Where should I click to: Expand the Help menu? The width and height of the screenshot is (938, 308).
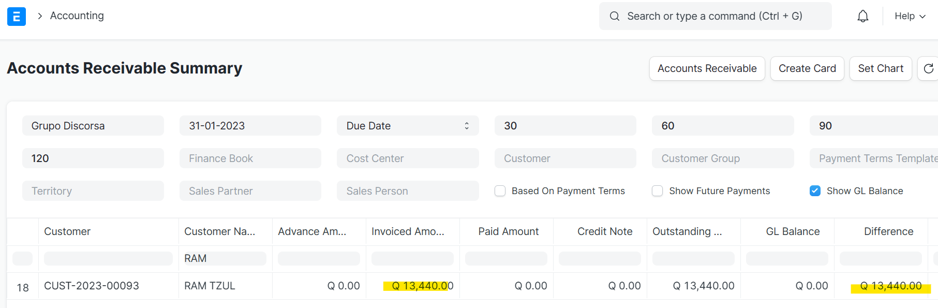pyautogui.click(x=910, y=16)
